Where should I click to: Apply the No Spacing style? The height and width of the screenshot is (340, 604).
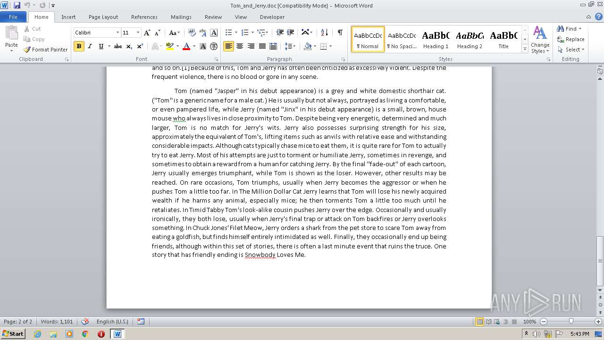[x=402, y=39]
